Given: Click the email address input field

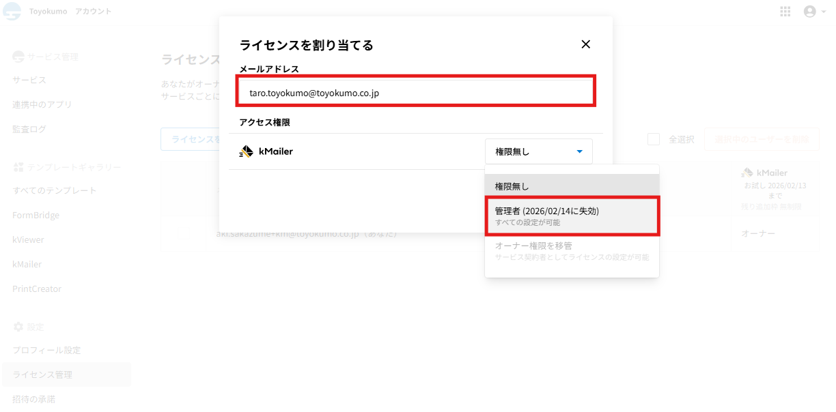Looking at the screenshot, I should pyautogui.click(x=416, y=92).
